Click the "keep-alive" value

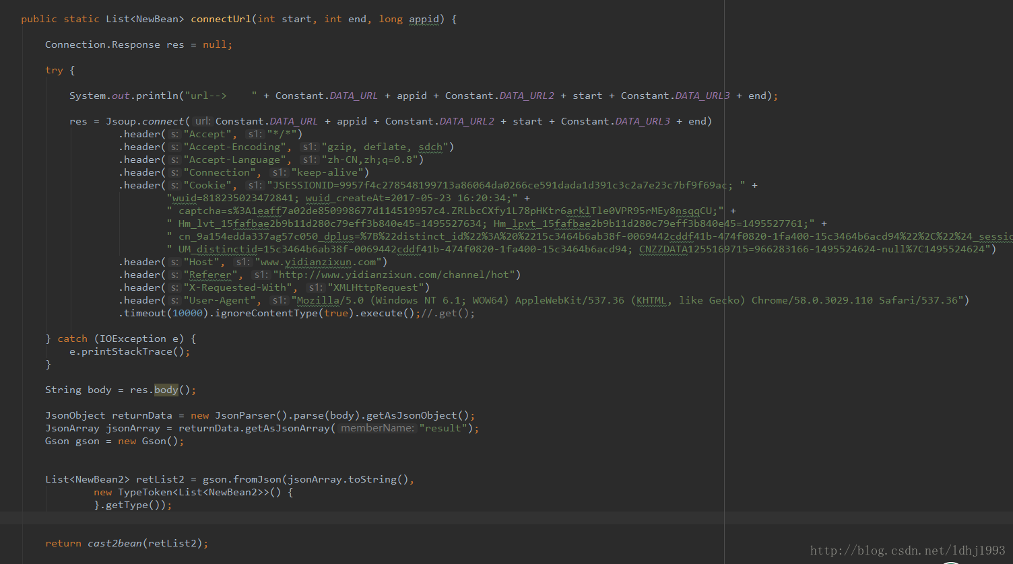pos(327,172)
